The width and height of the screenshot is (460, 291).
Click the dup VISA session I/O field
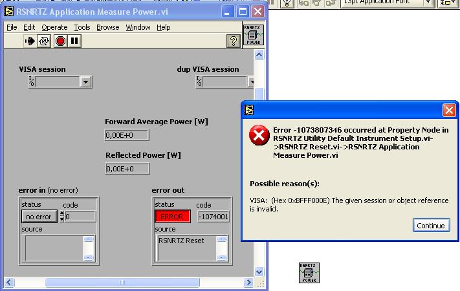[x=225, y=82]
